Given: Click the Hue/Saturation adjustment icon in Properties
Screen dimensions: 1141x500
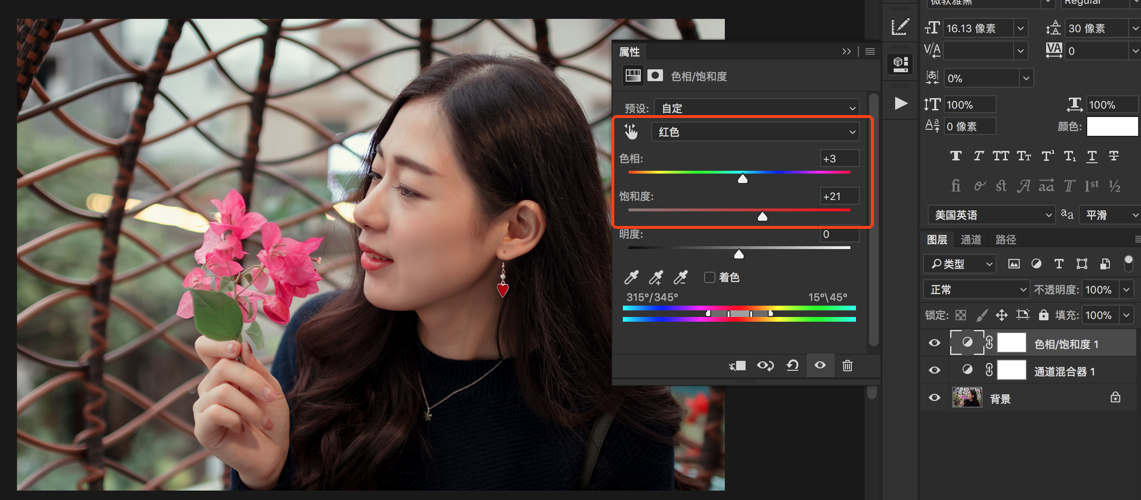Looking at the screenshot, I should 633,75.
